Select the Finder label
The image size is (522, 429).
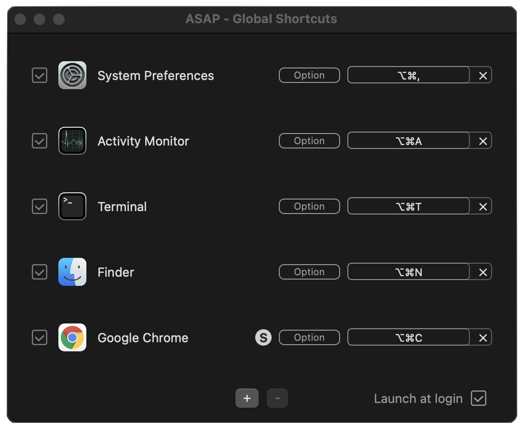(x=115, y=272)
